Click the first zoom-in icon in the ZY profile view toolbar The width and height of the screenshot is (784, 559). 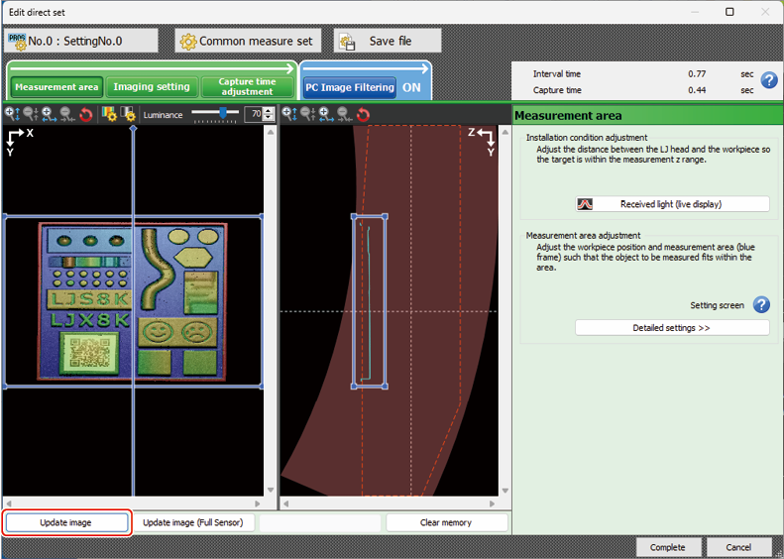[x=289, y=115]
